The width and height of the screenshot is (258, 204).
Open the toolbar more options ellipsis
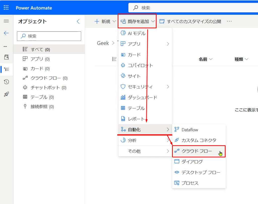(x=229, y=21)
